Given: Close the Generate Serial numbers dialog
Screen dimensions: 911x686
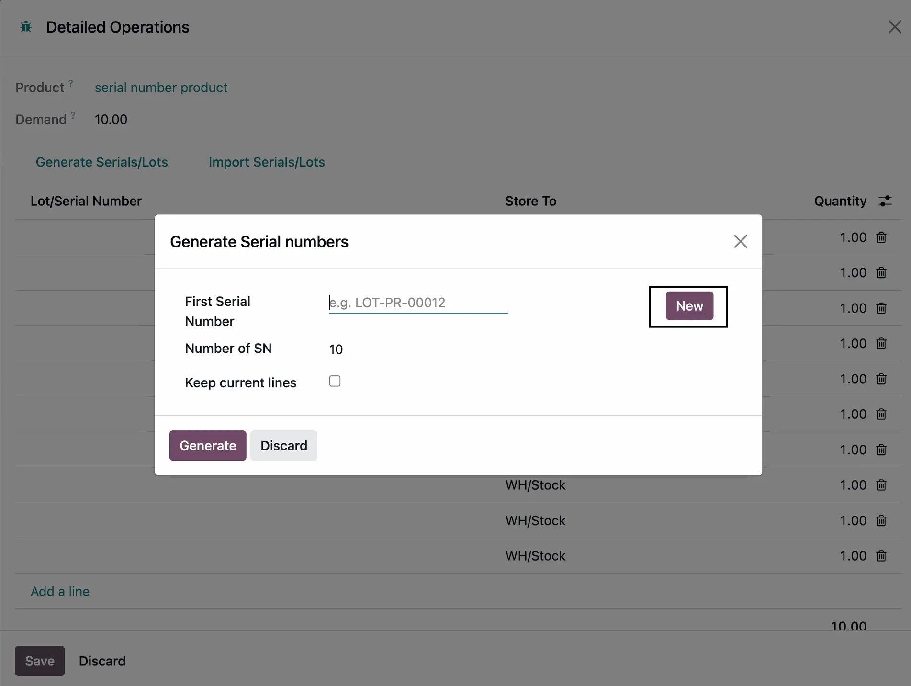Looking at the screenshot, I should (x=740, y=241).
